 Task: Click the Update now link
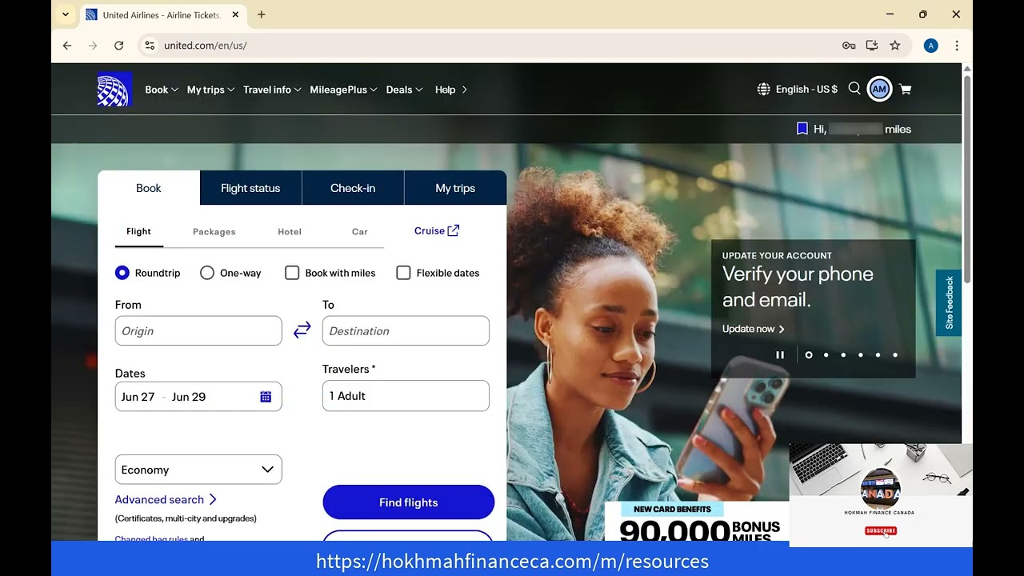pyautogui.click(x=754, y=329)
